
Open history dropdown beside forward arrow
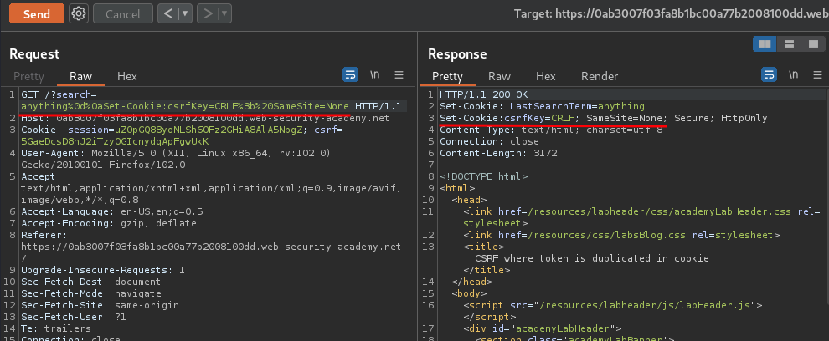tap(225, 13)
